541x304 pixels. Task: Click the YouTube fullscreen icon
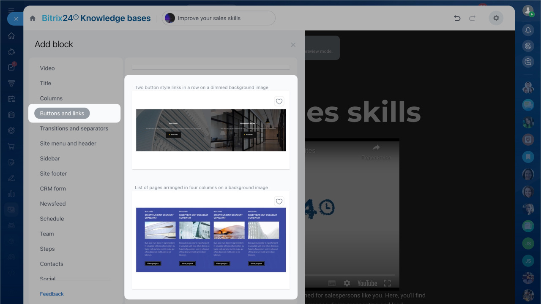click(387, 283)
